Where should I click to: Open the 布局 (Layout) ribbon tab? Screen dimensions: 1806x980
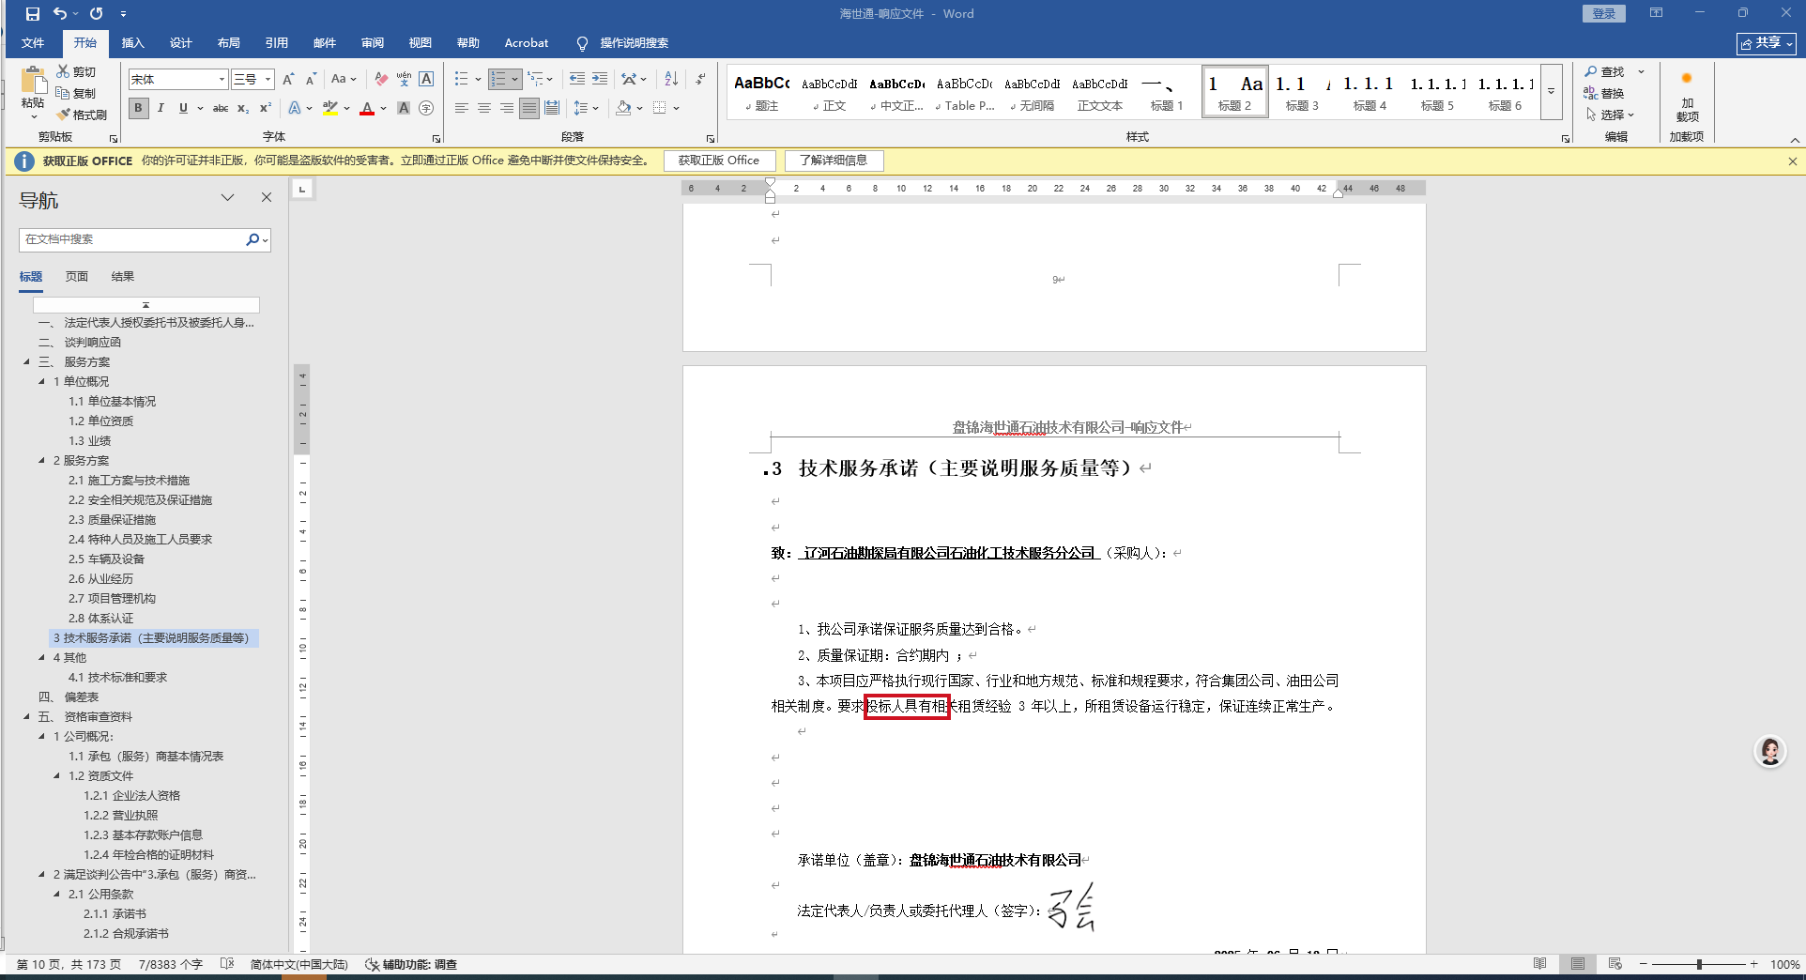pyautogui.click(x=229, y=43)
